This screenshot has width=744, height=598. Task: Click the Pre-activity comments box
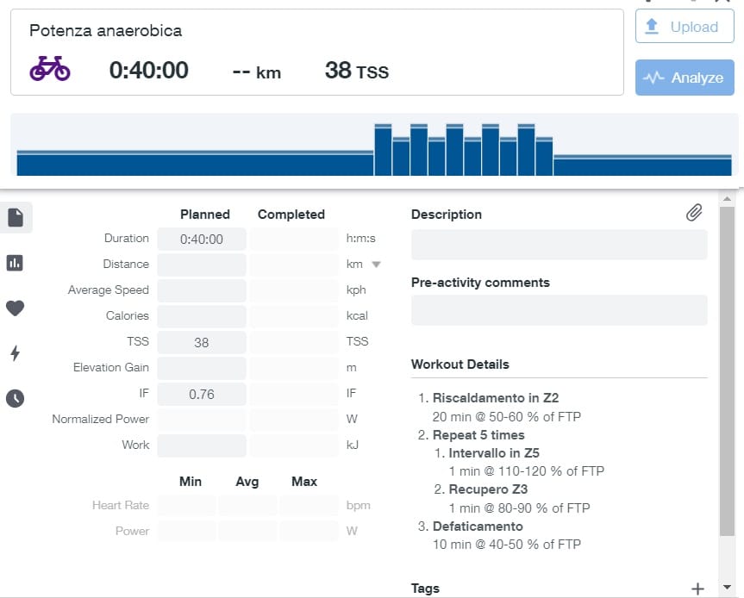coord(559,310)
